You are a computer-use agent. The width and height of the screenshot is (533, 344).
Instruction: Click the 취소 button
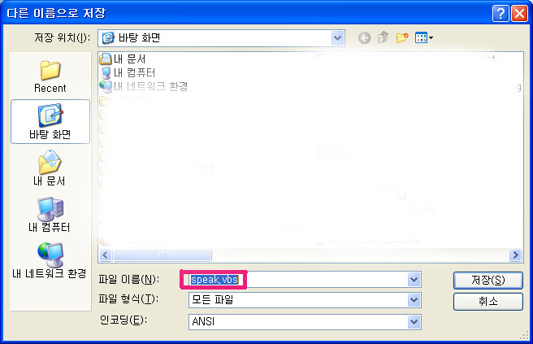(487, 302)
